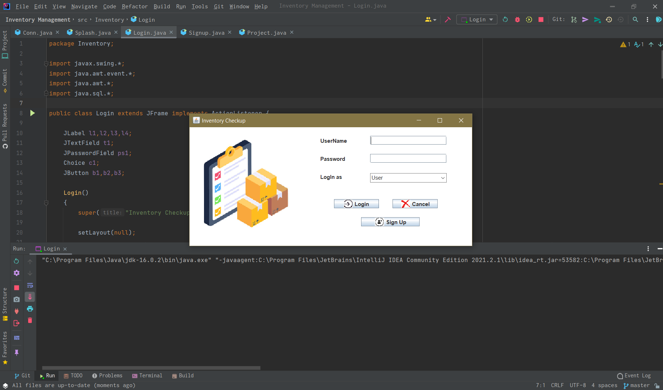Debug Login using the bug icon
Viewport: 663px width, 390px height.
pos(517,20)
